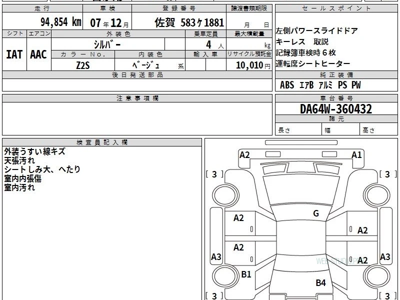Select the "A2" mark on left rear door
The image size is (400, 300).
click(x=238, y=247)
